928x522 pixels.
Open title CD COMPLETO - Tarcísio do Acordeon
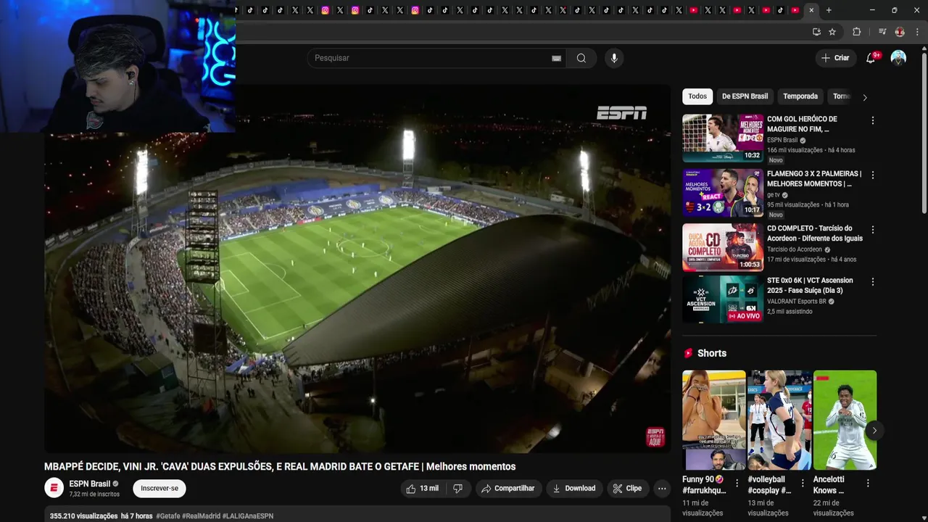(x=815, y=233)
